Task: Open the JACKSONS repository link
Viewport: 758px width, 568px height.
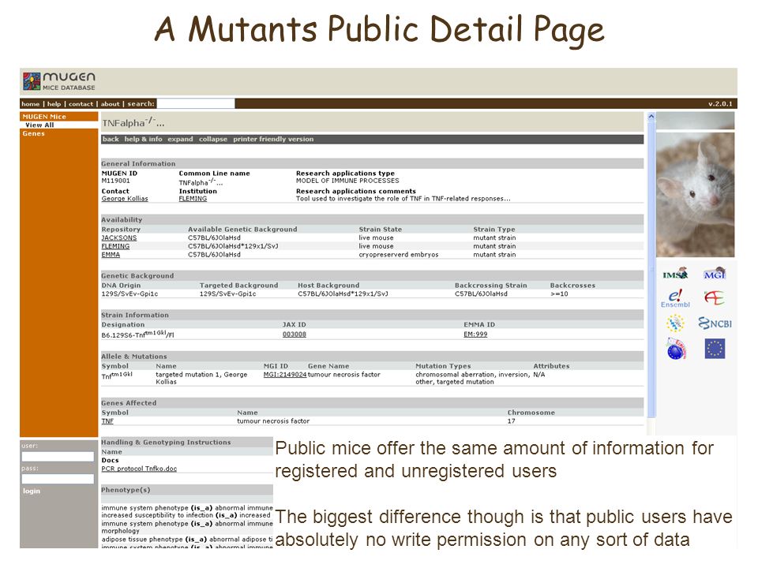Action: click(x=119, y=237)
